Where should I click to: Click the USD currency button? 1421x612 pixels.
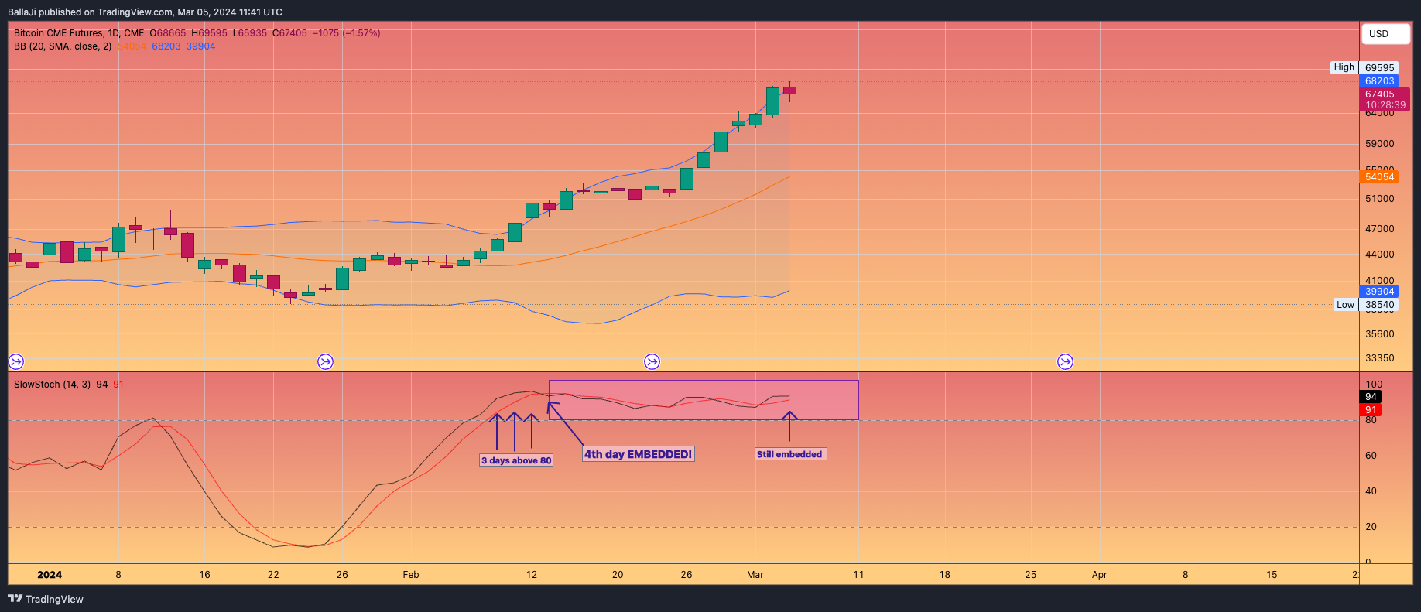(x=1385, y=34)
